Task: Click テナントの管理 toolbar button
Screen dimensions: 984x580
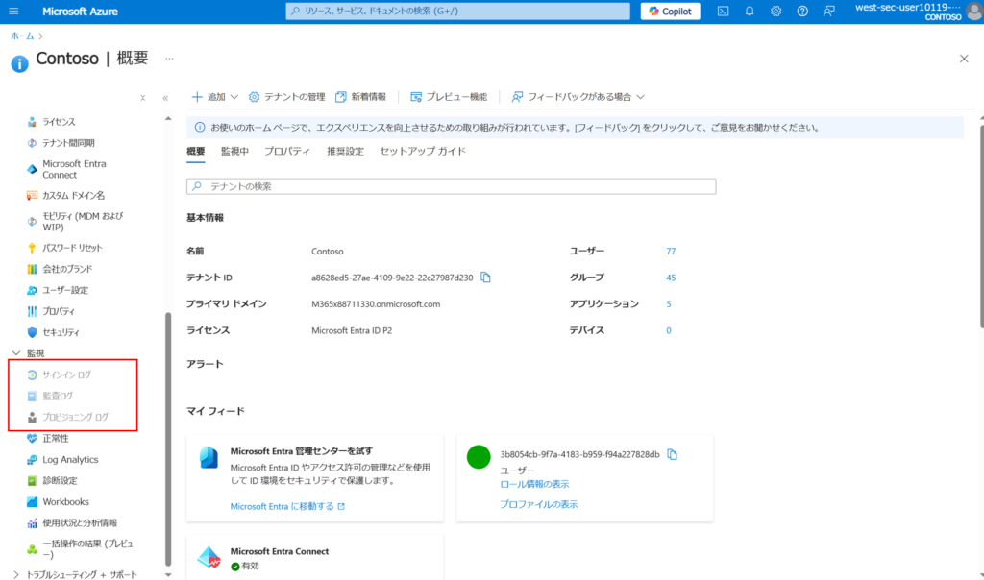Action: pos(286,97)
